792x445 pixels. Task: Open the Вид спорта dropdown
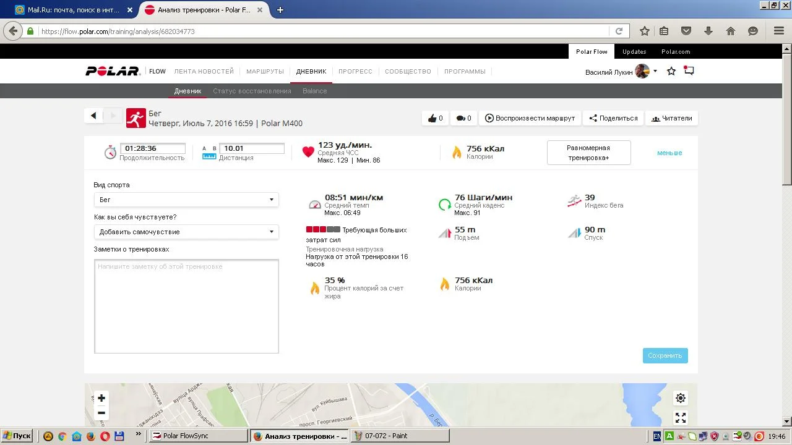pyautogui.click(x=186, y=200)
